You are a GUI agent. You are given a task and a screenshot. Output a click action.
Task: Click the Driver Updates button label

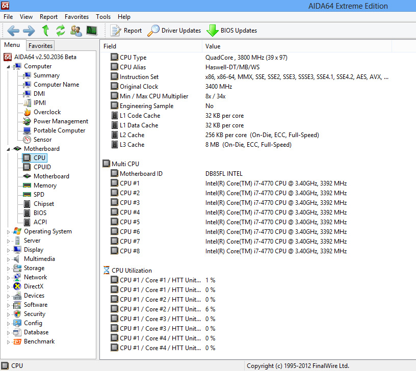click(181, 31)
